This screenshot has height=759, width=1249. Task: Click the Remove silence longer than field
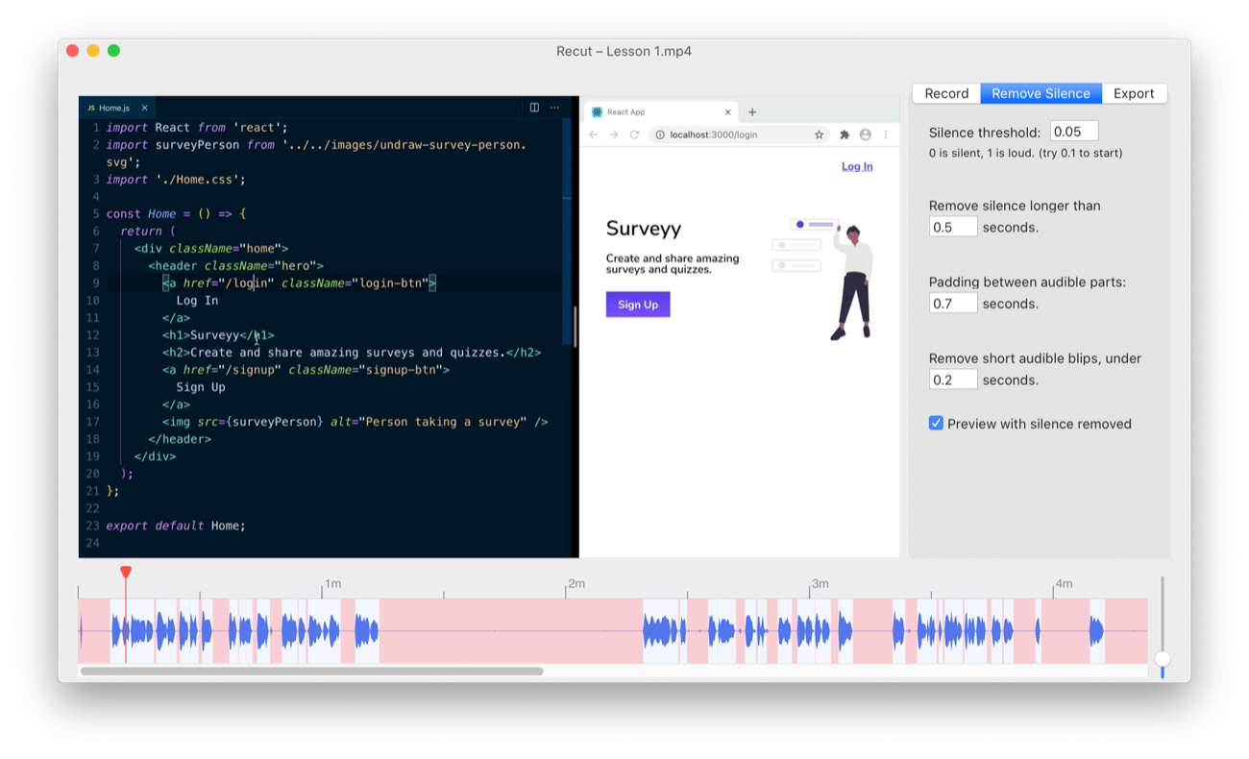[953, 227]
